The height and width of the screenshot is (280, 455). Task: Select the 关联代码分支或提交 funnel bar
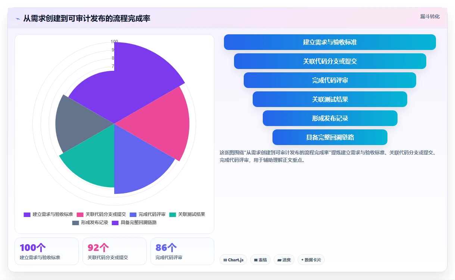(330, 61)
